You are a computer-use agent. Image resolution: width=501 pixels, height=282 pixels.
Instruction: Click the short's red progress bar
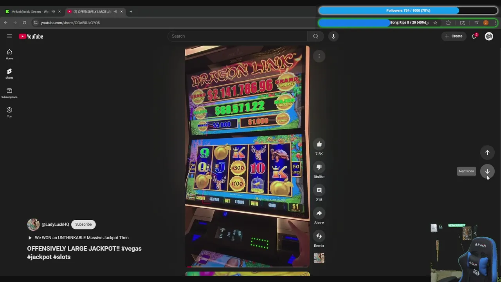pos(247,267)
